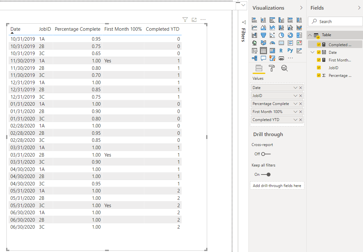363x252 pixels.
Task: Sort by the Completed YTD column header
Action: tap(163, 29)
